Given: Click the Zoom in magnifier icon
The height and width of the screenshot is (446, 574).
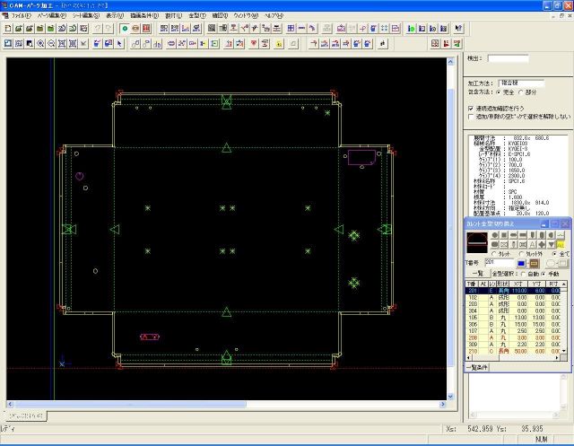Looking at the screenshot, I should click(x=40, y=44).
